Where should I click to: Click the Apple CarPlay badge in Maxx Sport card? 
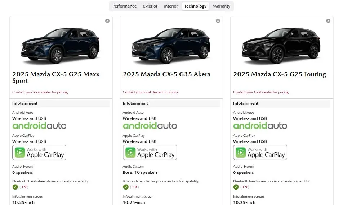coord(39,153)
